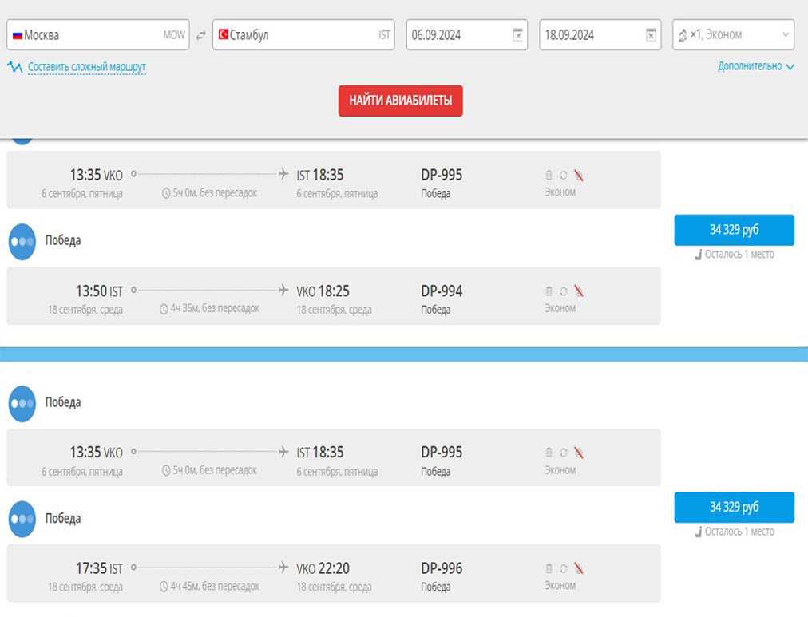Image resolution: width=808 pixels, height=617 pixels.
Task: No-refund icon on second offer DP-995 row
Action: [x=579, y=453]
